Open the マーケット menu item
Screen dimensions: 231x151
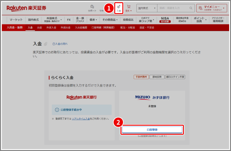(x=16, y=20)
